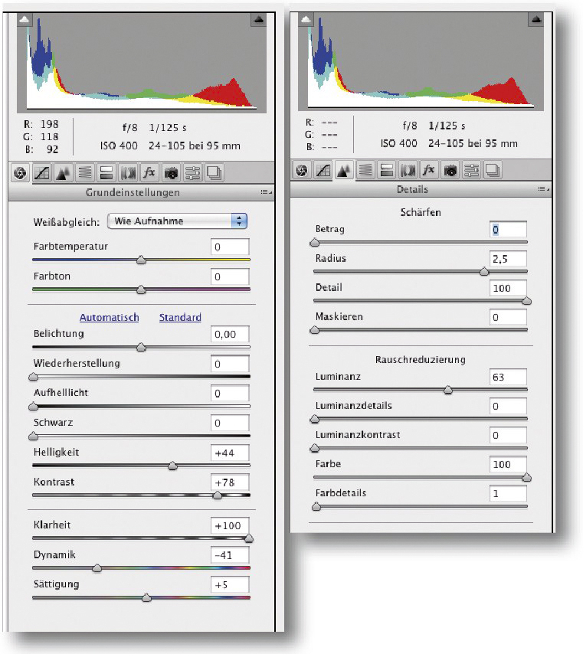
Task: Click the Kontrast slider handle
Action: point(218,495)
